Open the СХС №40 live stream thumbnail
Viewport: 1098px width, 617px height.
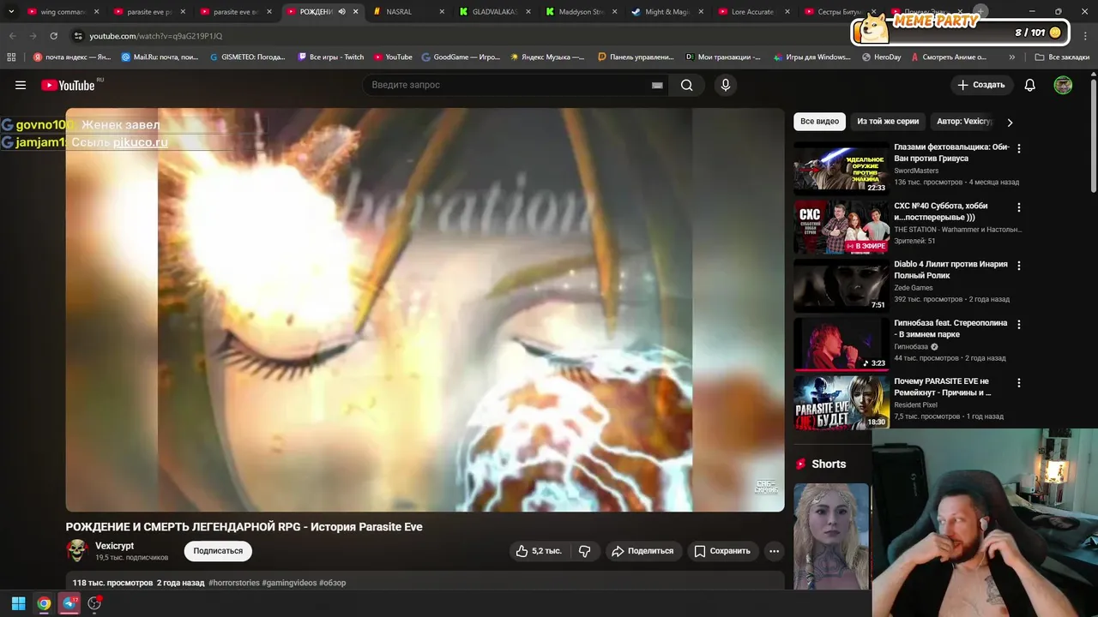(x=842, y=226)
